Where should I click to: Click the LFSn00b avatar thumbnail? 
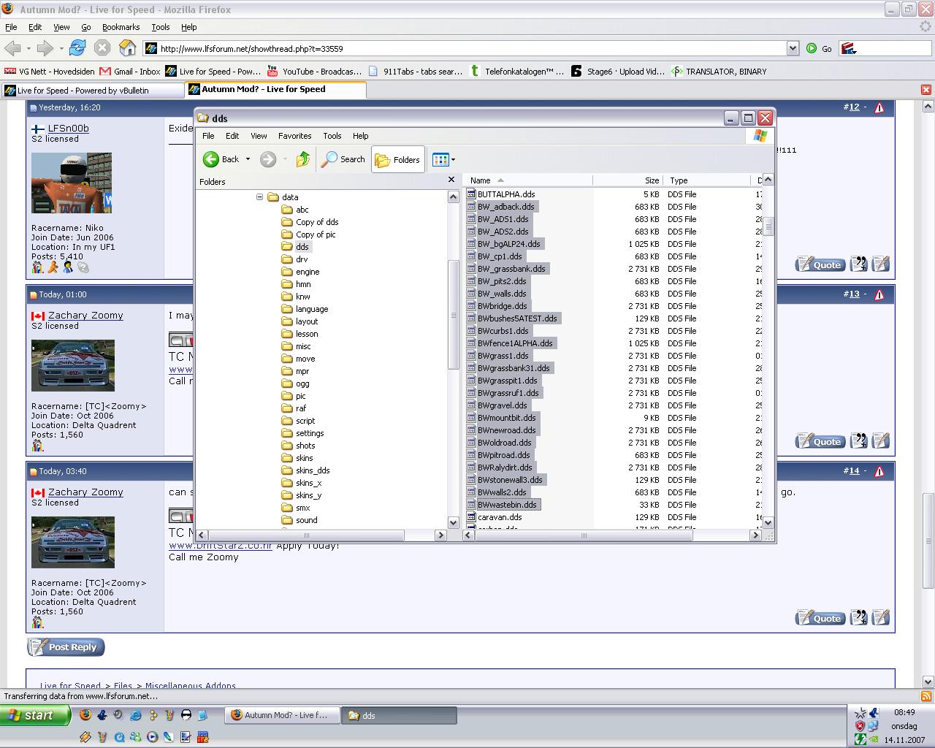[72, 183]
